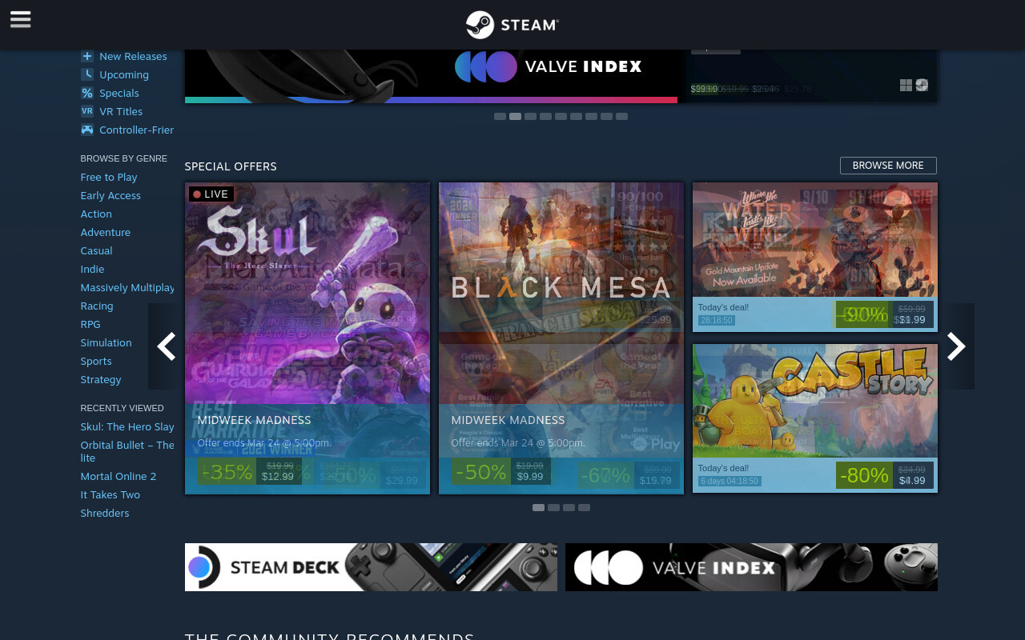The width and height of the screenshot is (1025, 640).
Task: Click the Steam platform icon on banner
Action: [922, 85]
